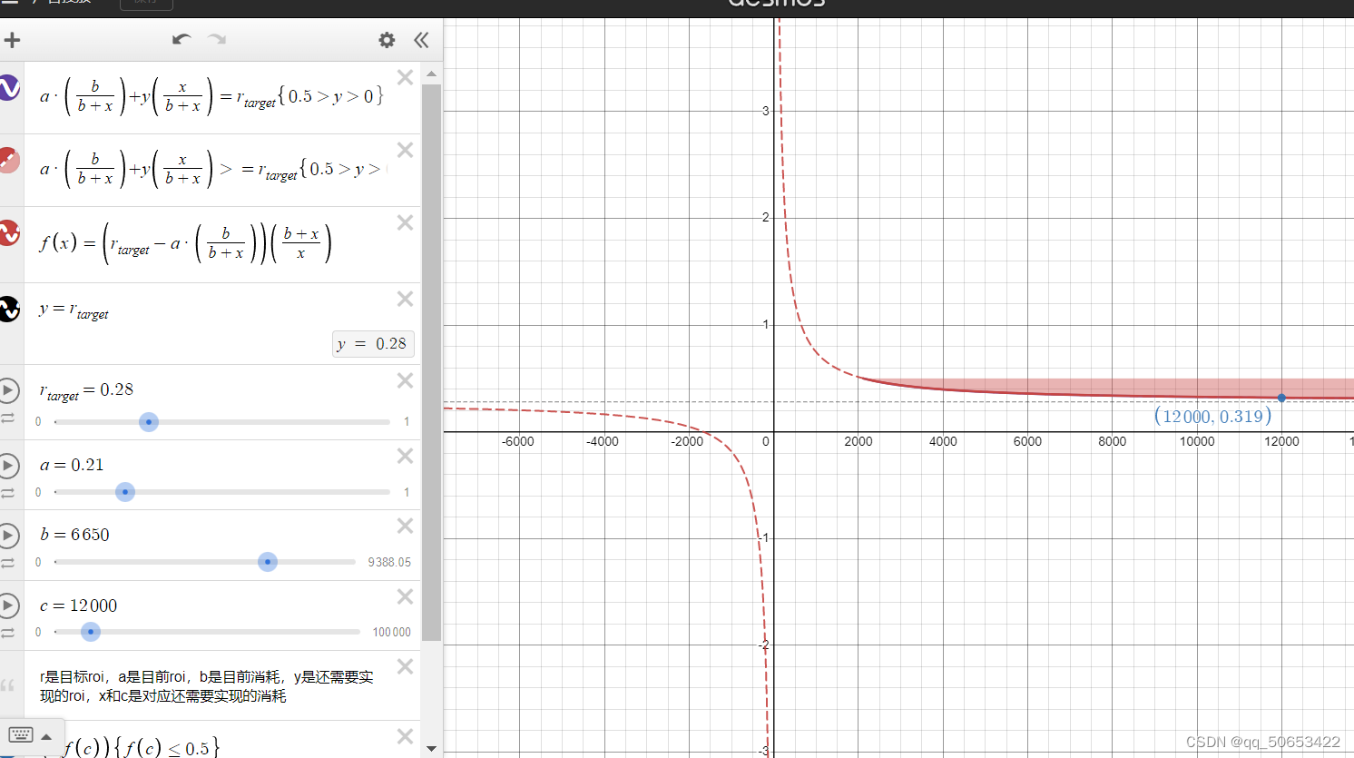Open the graph settings gear
The image size is (1354, 758).
tap(387, 40)
